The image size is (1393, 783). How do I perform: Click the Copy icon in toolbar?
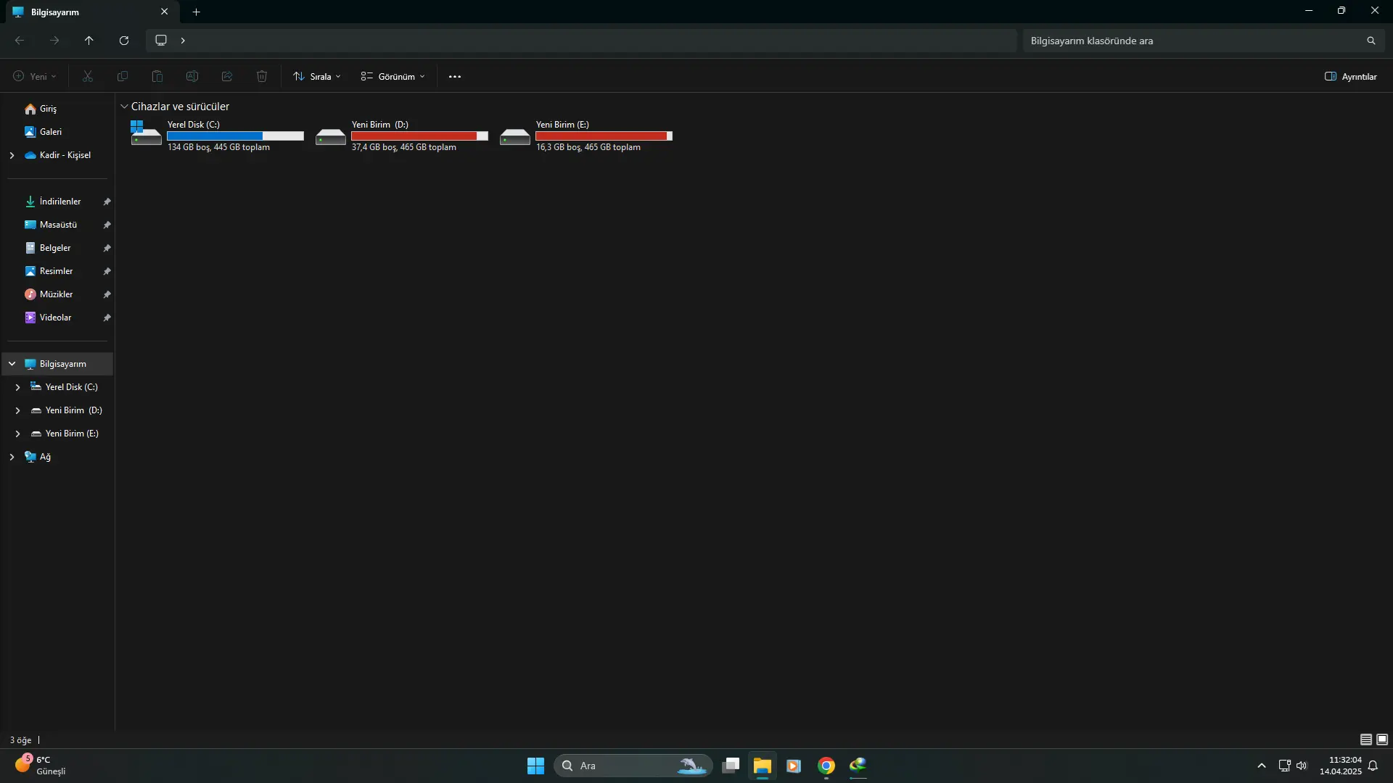(x=123, y=76)
